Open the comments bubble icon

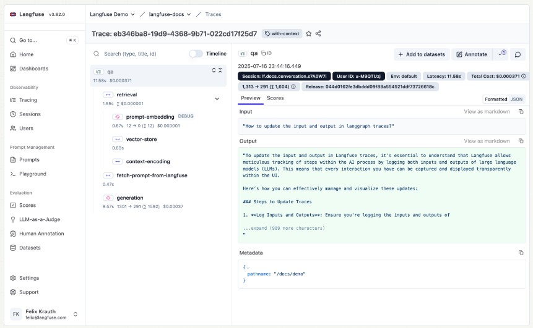(x=518, y=54)
